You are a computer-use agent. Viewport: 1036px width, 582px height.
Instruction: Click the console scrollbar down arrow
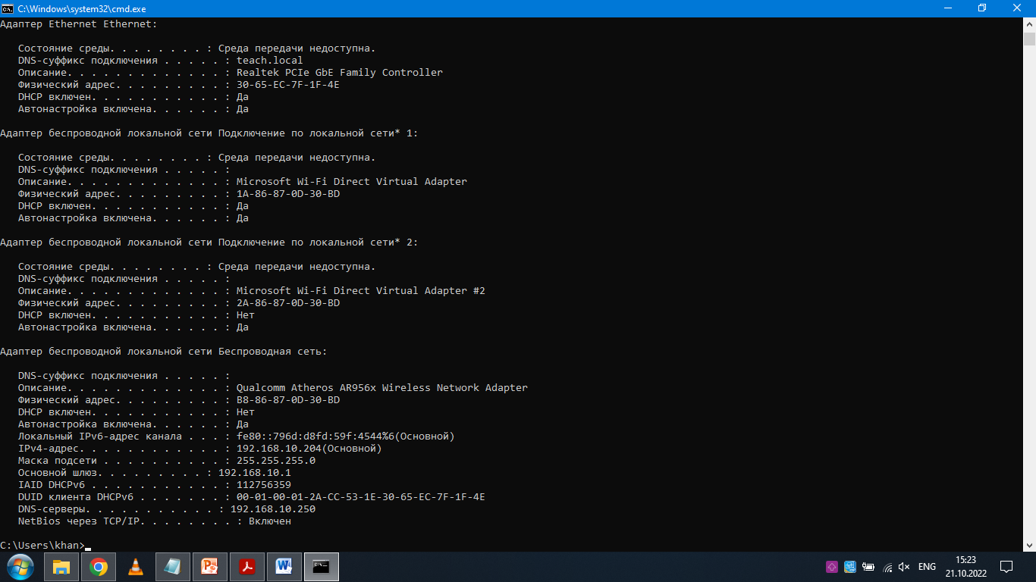click(1029, 545)
